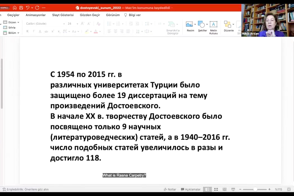This screenshot has height=196, width=294.
Task: Click the zoom slider in status bar
Action: (255, 190)
